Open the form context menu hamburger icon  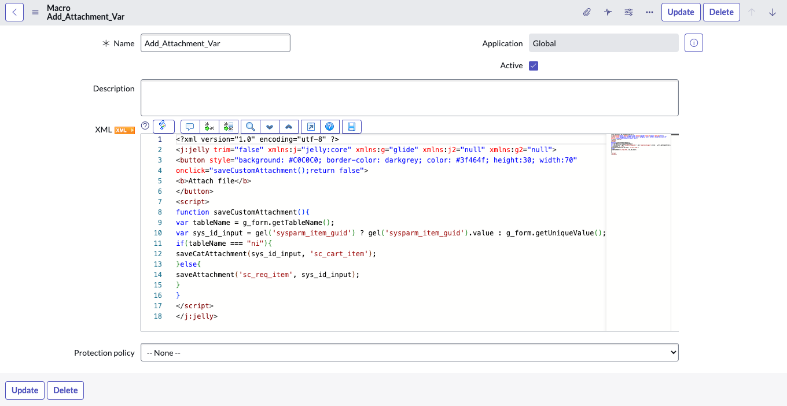pos(35,12)
